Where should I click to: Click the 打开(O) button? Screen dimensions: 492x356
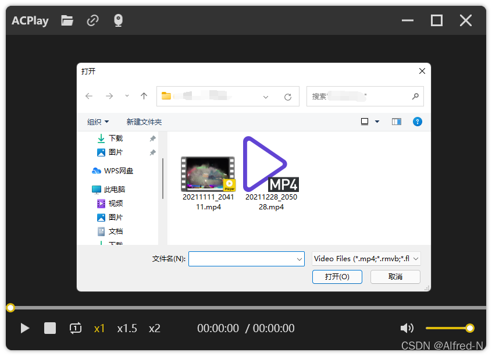pyautogui.click(x=337, y=277)
